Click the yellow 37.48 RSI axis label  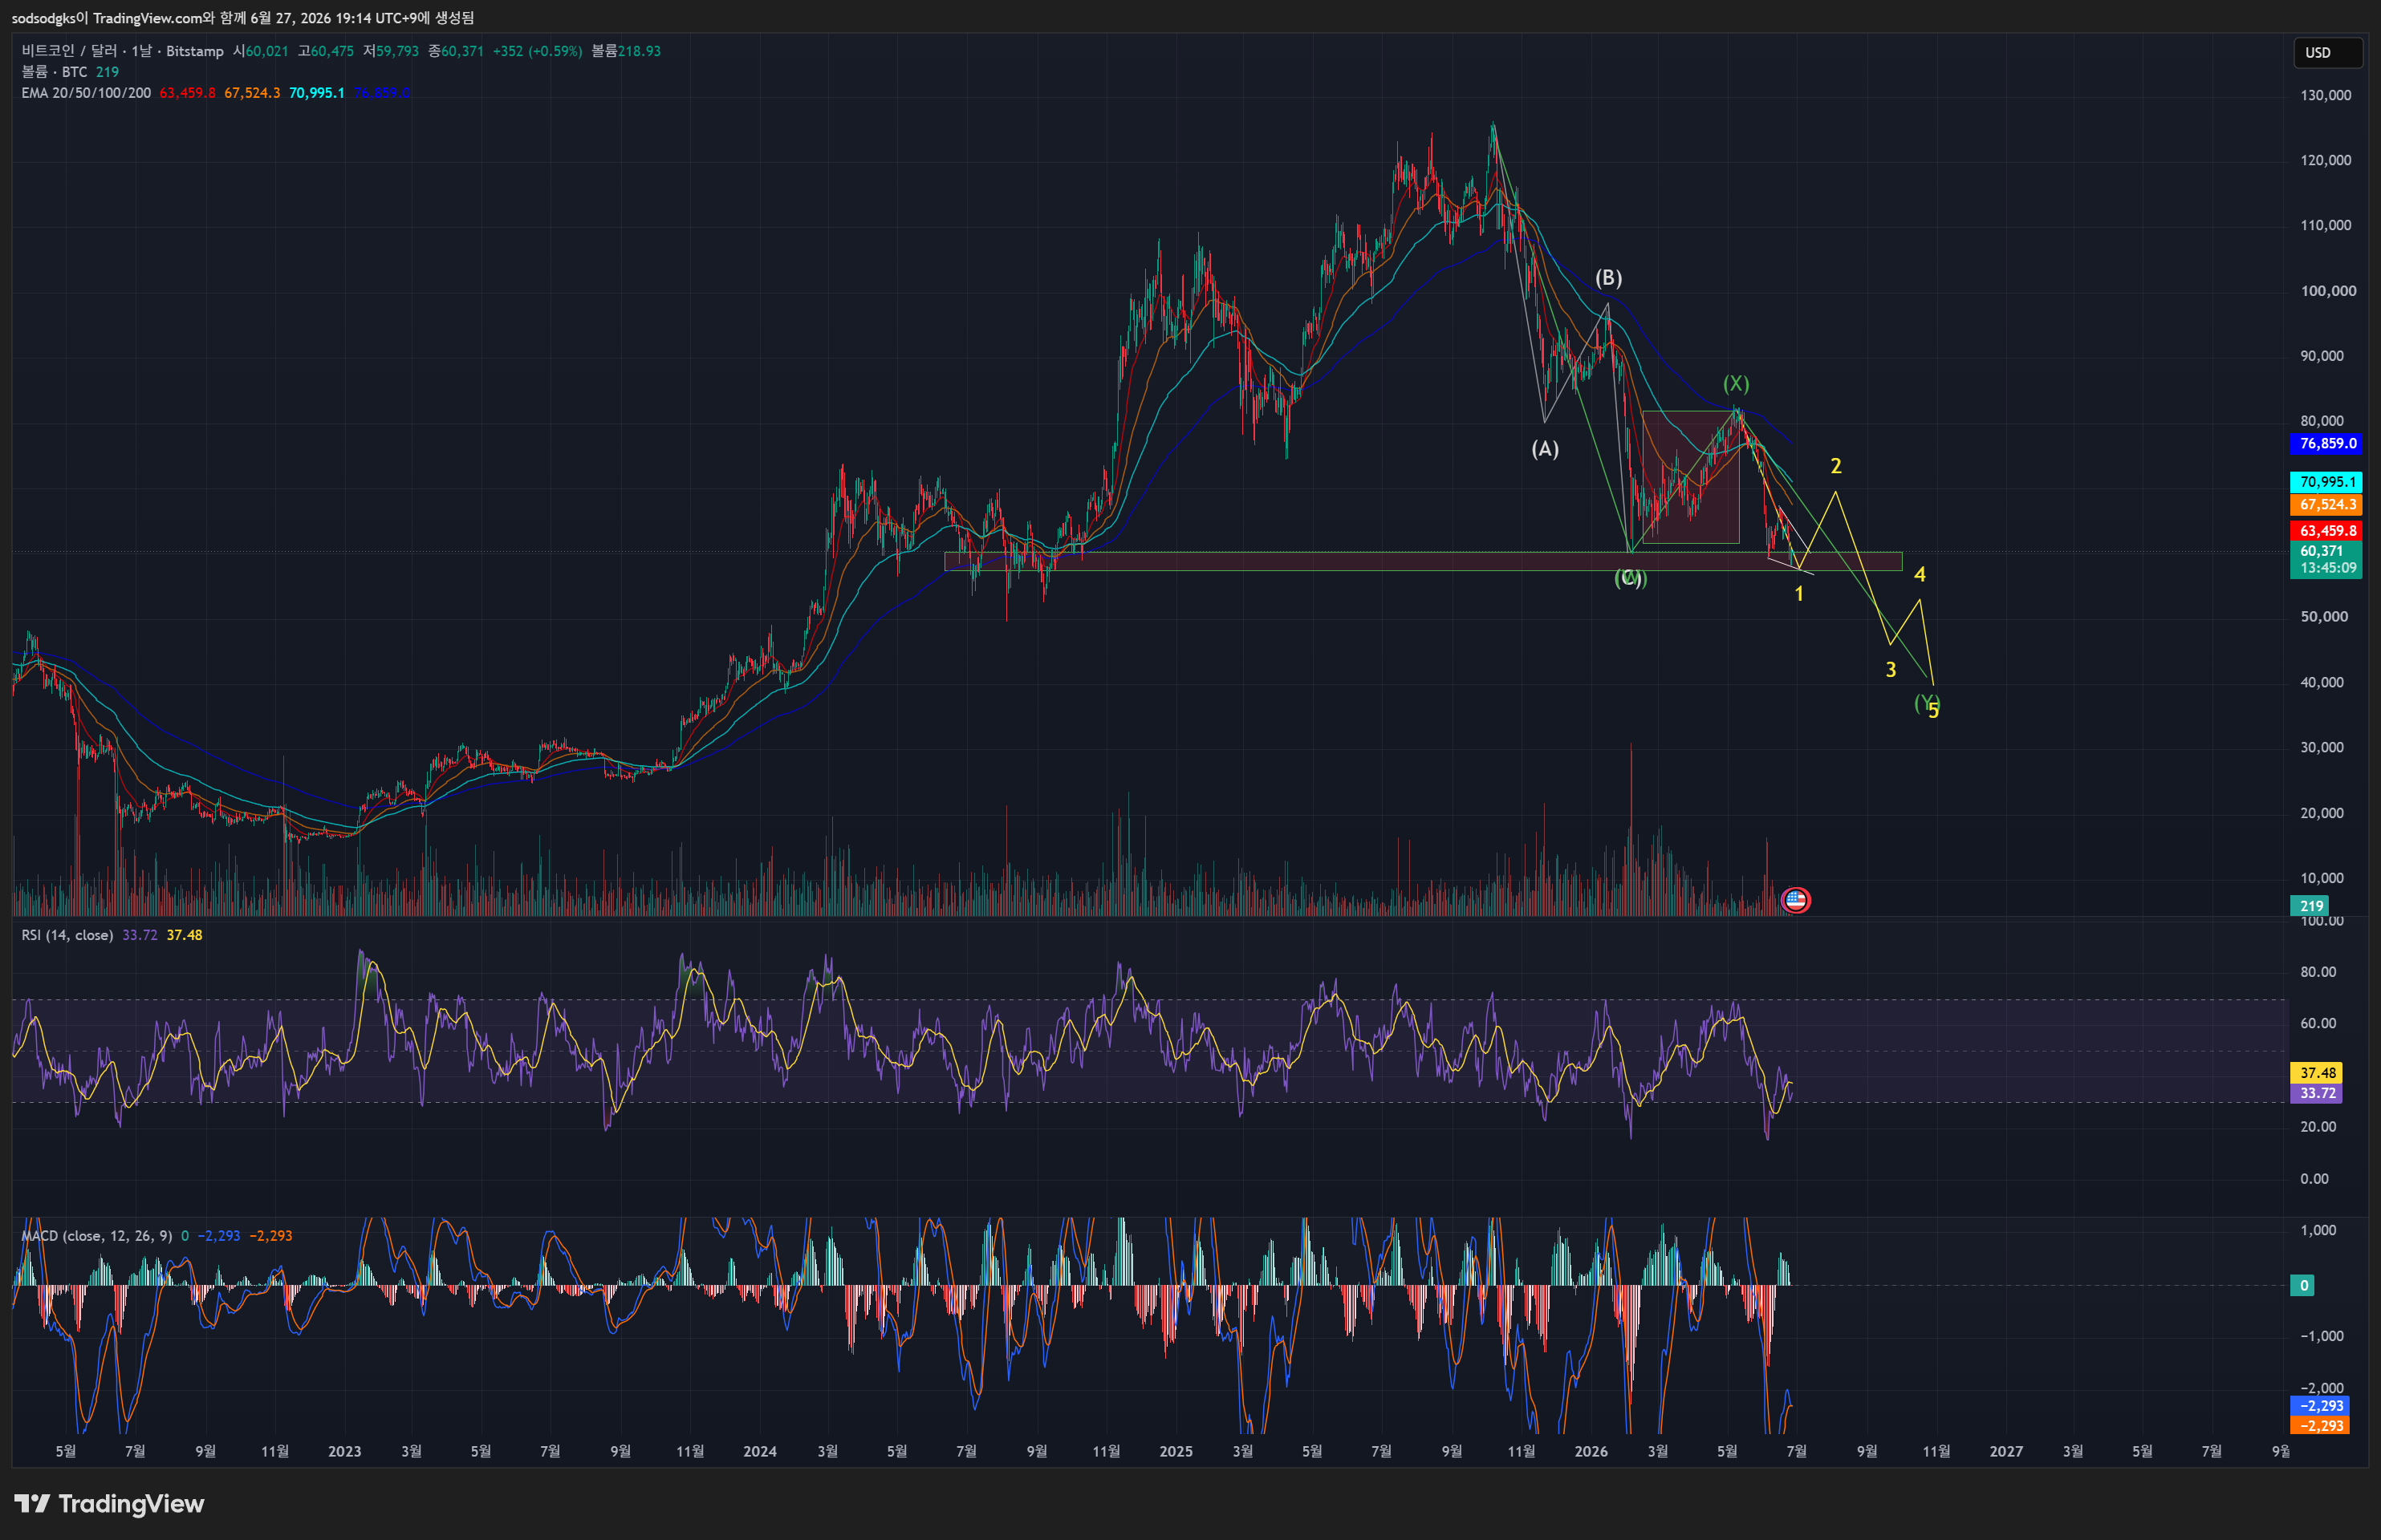point(2317,1073)
